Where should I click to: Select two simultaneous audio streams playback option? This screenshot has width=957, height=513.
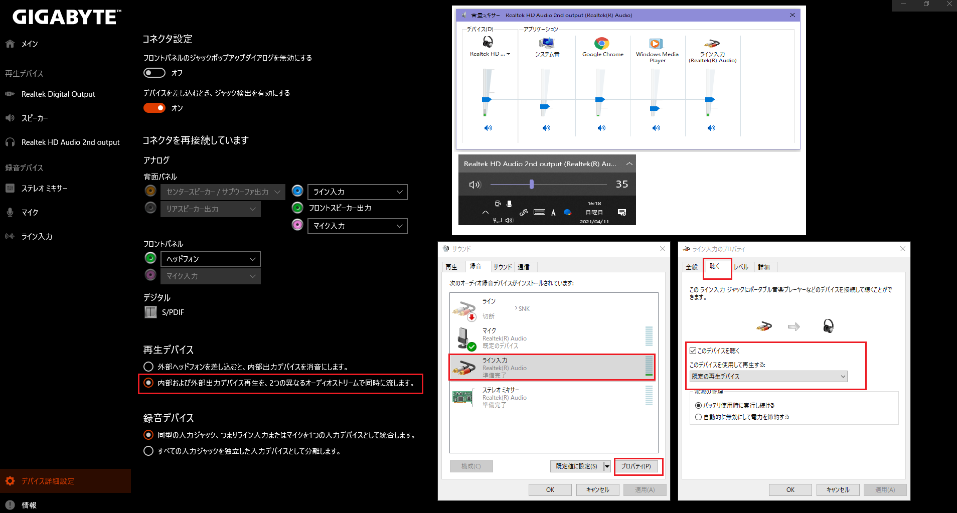pos(148,383)
